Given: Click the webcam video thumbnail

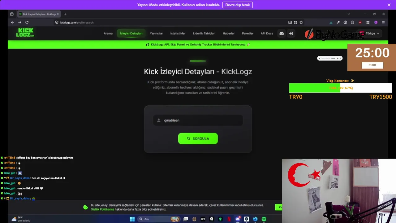Looking at the screenshot, I should [339, 191].
